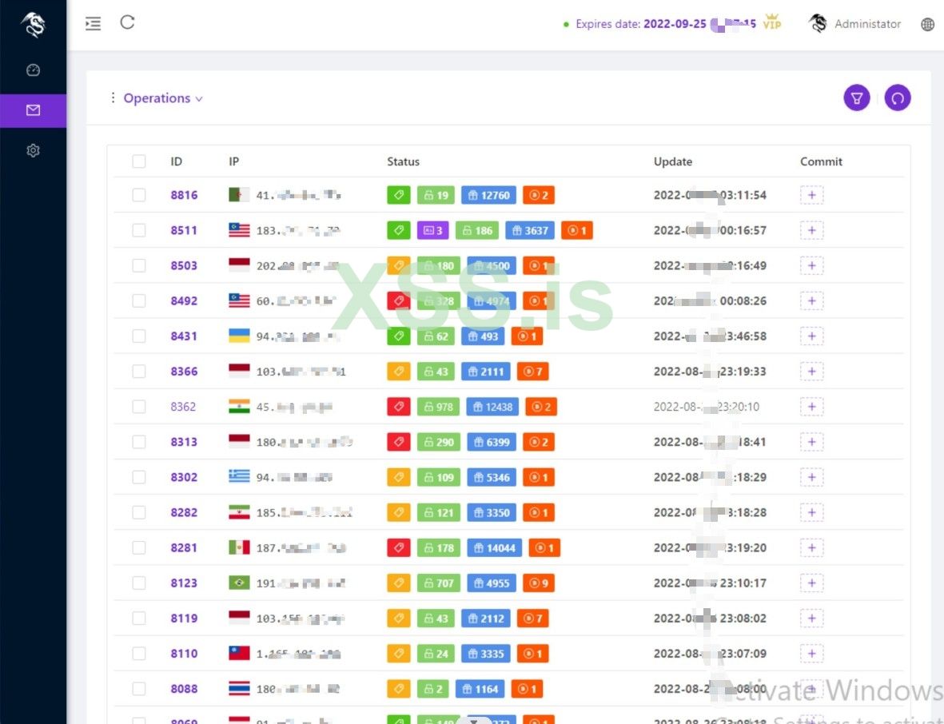Click the IP column header
This screenshot has width=944, height=724.
pos(233,161)
